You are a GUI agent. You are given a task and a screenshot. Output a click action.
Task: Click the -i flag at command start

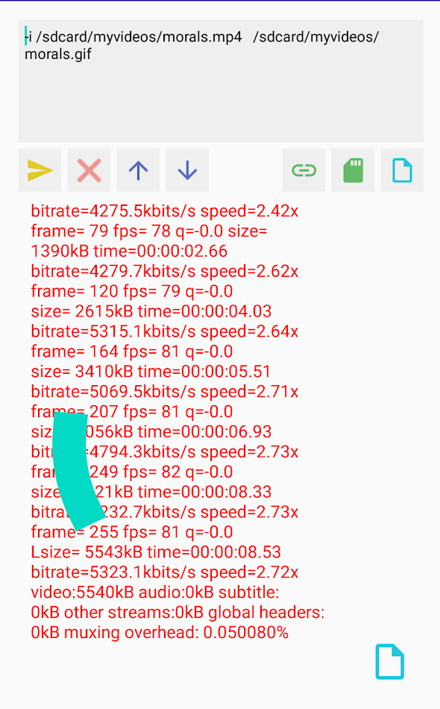coord(28,34)
